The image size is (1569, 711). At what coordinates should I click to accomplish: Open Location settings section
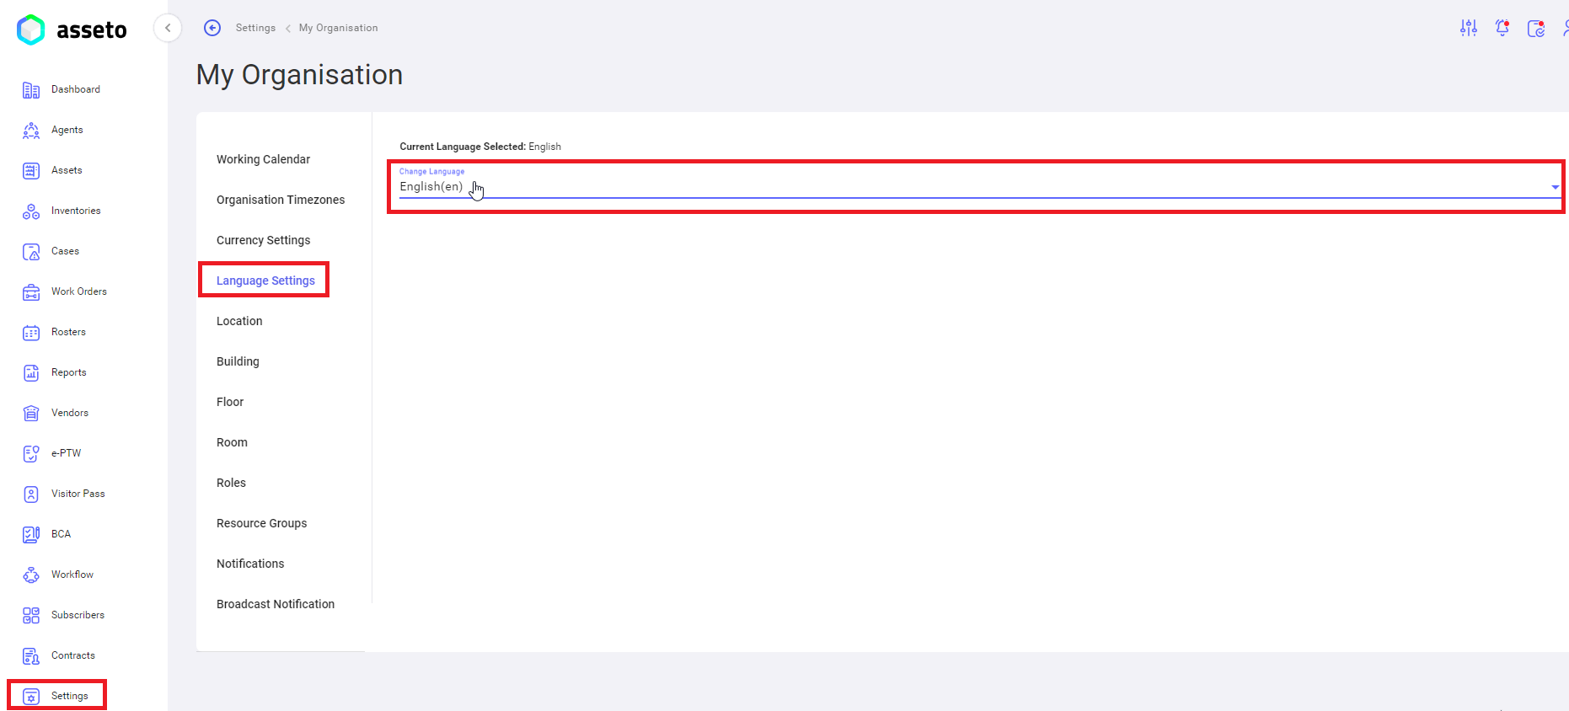(x=239, y=321)
